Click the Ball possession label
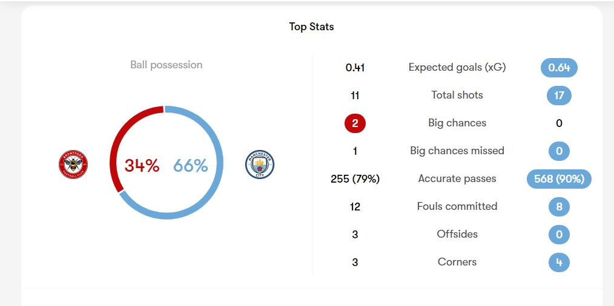 [167, 65]
